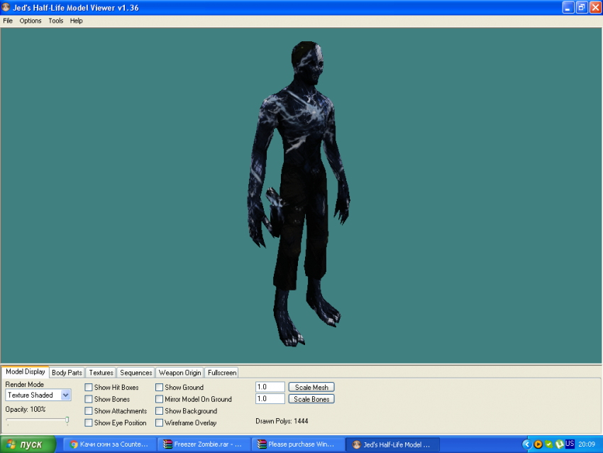Expand hidden tray icons with the arrow
This screenshot has height=453, width=603.
pos(526,444)
